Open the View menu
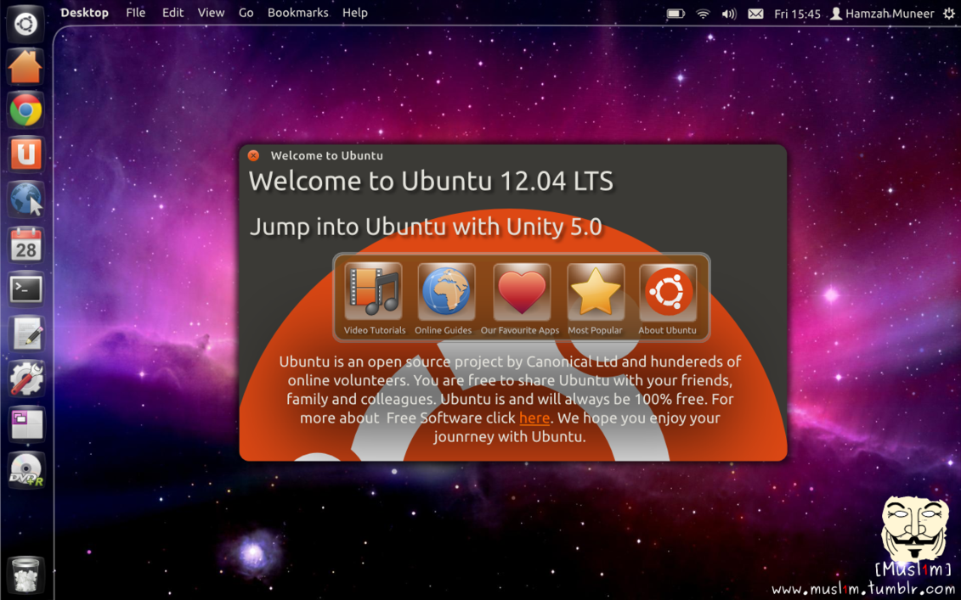The width and height of the screenshot is (961, 600). pyautogui.click(x=211, y=13)
